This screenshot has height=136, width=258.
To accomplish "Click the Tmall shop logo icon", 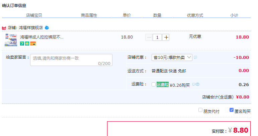I will pyautogui.click(x=4, y=28).
